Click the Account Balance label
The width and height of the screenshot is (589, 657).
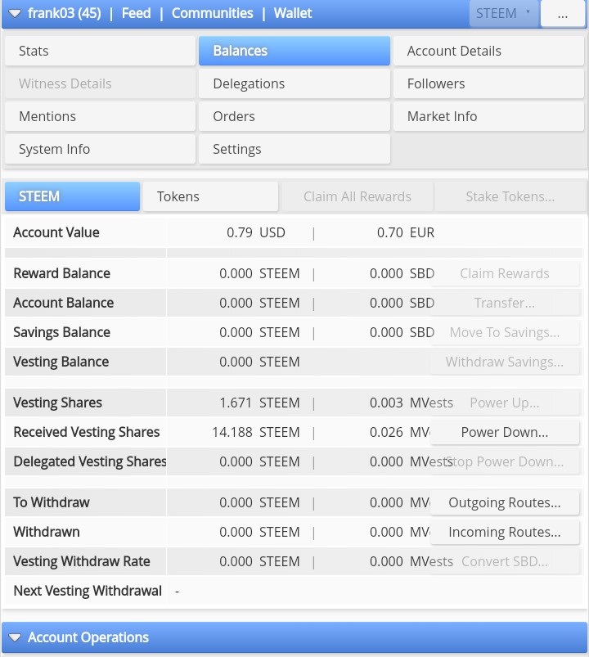(x=63, y=303)
